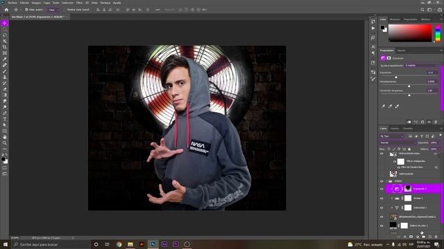Toggle adjustment visibility eye in Properties
Screen dimensions: 444x249
[429, 122]
